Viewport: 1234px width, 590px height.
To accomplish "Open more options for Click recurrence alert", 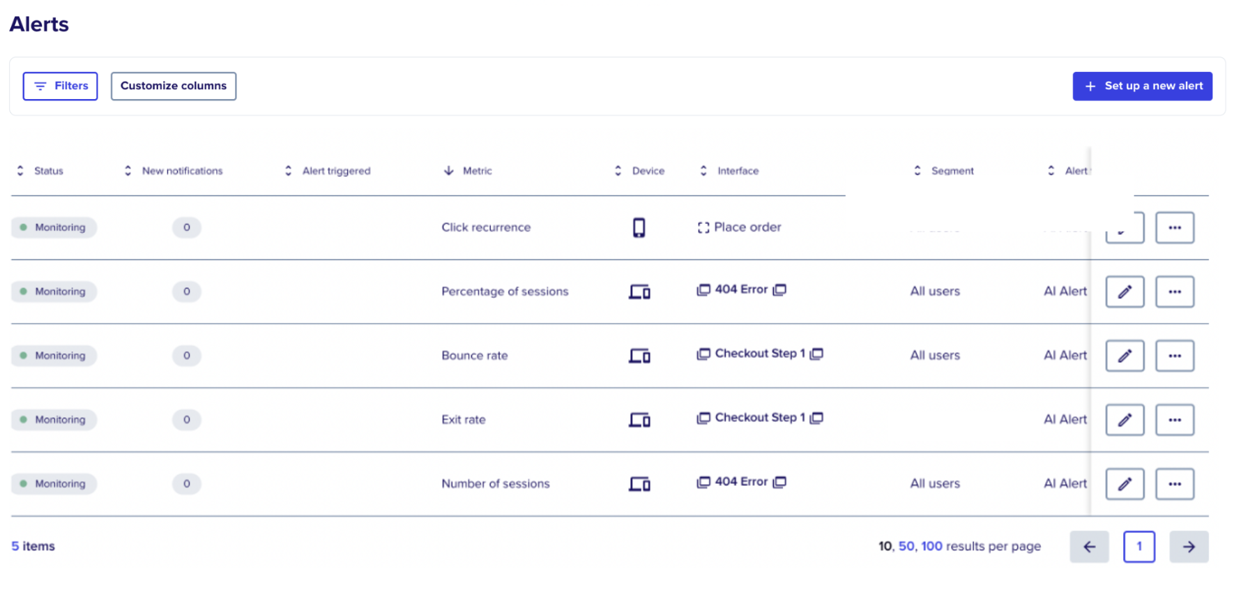I will coord(1175,227).
